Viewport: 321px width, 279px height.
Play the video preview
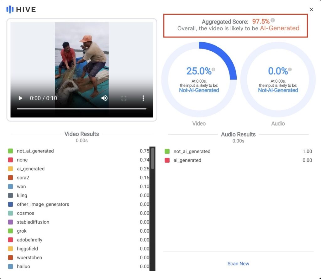click(21, 98)
